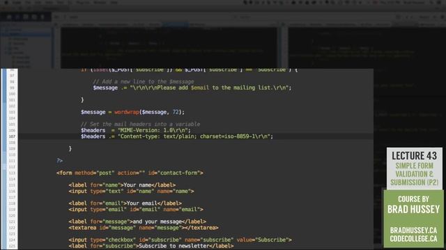Screen dimensions: 446x250
Task: Click the <form method="post" id="contact-form"> line
Action: [130, 173]
